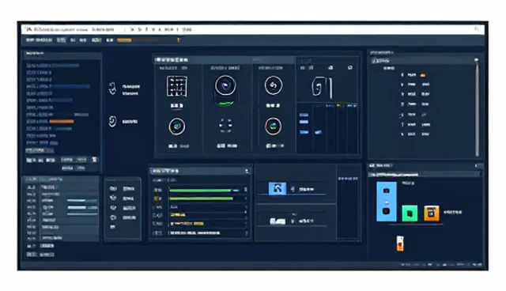The image size is (506, 291).
Task: Click orange-ringed dial below the grid keypad icon
Action: (176, 127)
